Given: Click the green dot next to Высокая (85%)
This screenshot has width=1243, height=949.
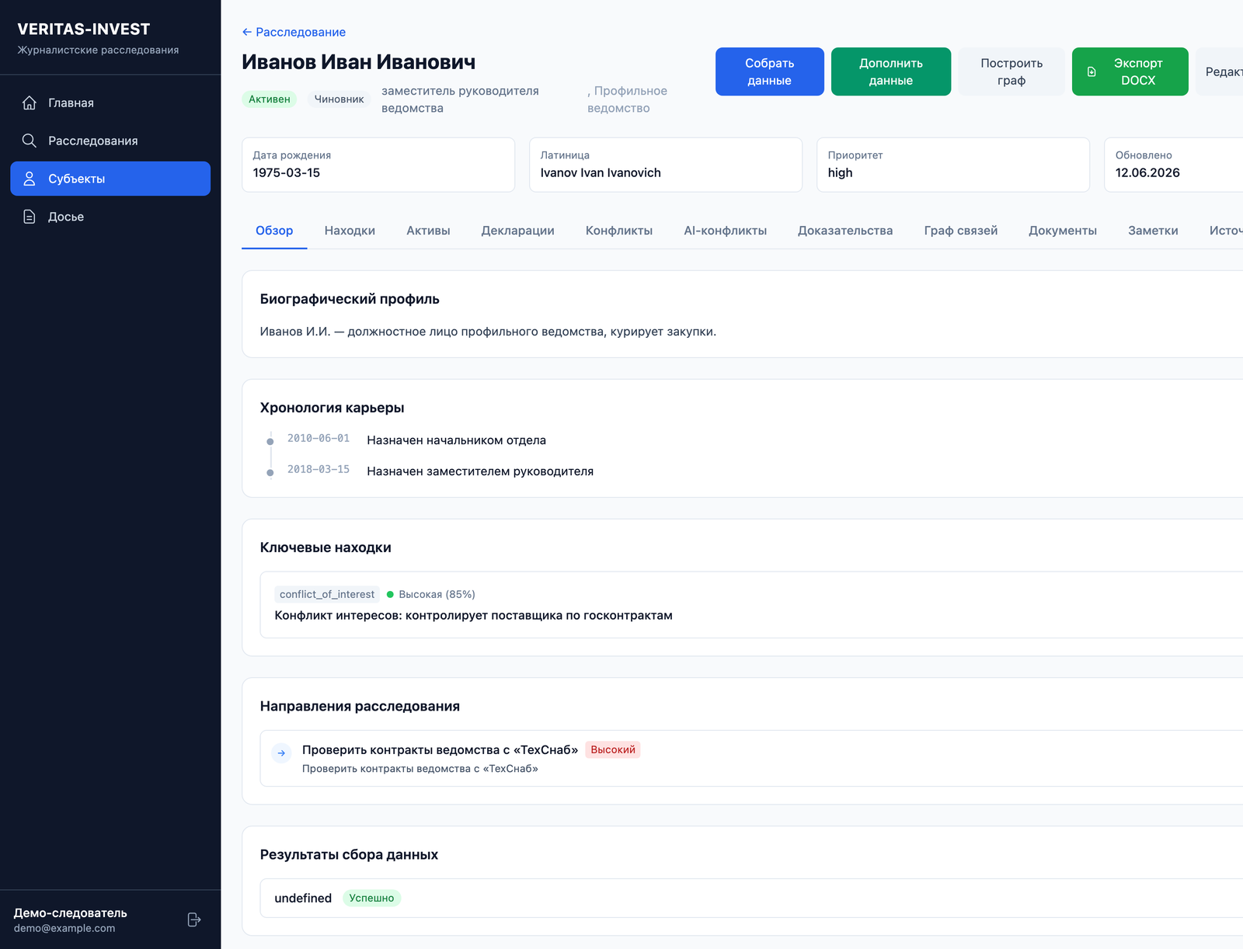Looking at the screenshot, I should pos(390,594).
